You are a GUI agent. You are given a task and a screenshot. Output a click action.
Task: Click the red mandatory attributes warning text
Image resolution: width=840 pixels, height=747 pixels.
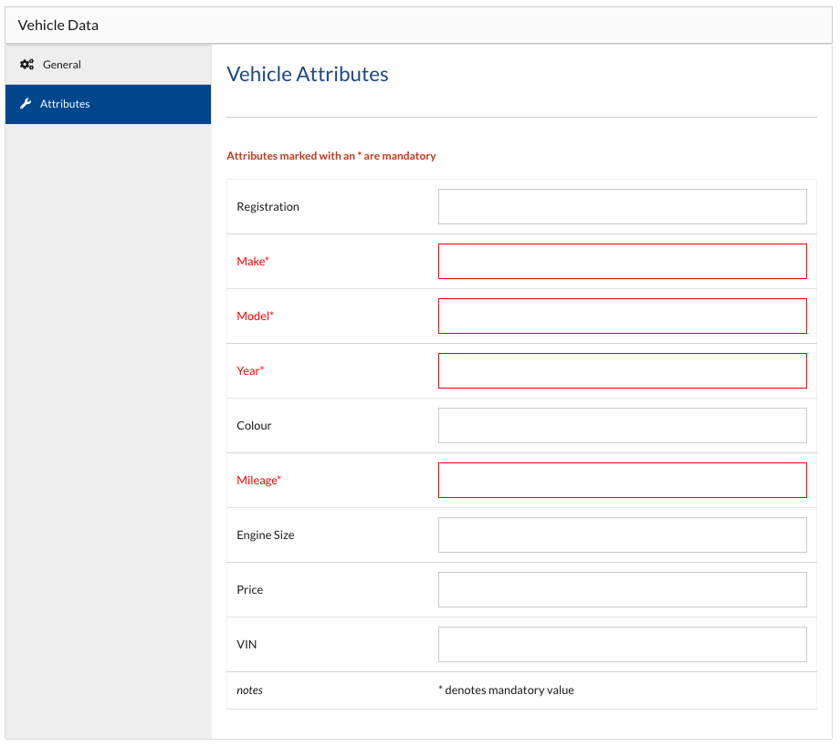331,156
